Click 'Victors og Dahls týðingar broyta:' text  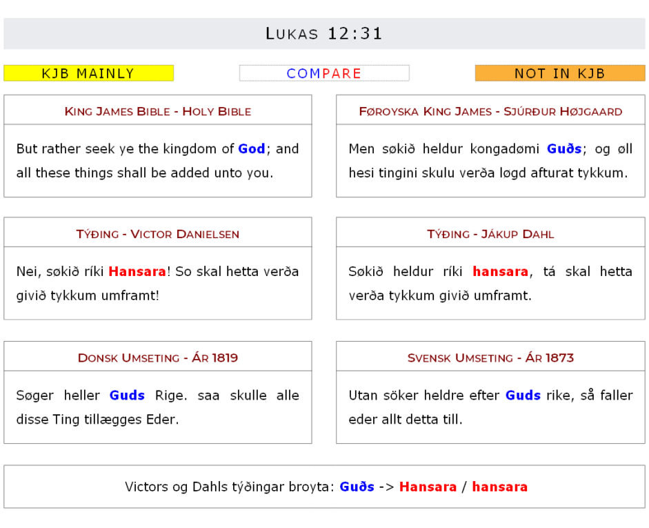230,487
